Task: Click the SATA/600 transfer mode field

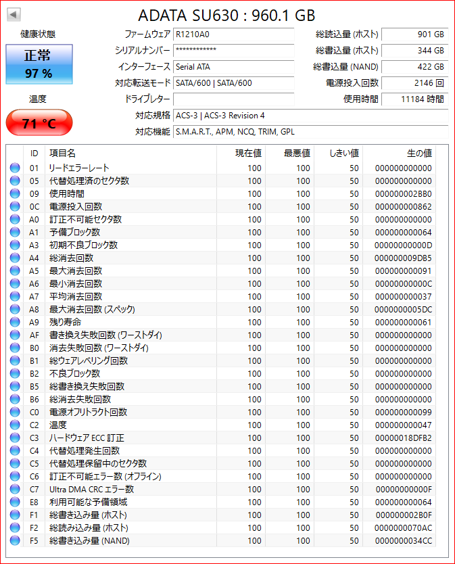Action: coord(233,83)
